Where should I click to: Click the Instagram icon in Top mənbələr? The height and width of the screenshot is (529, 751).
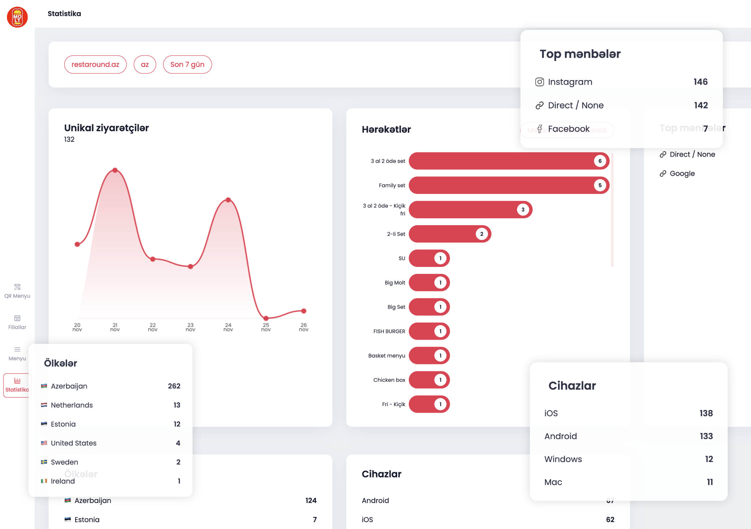540,82
